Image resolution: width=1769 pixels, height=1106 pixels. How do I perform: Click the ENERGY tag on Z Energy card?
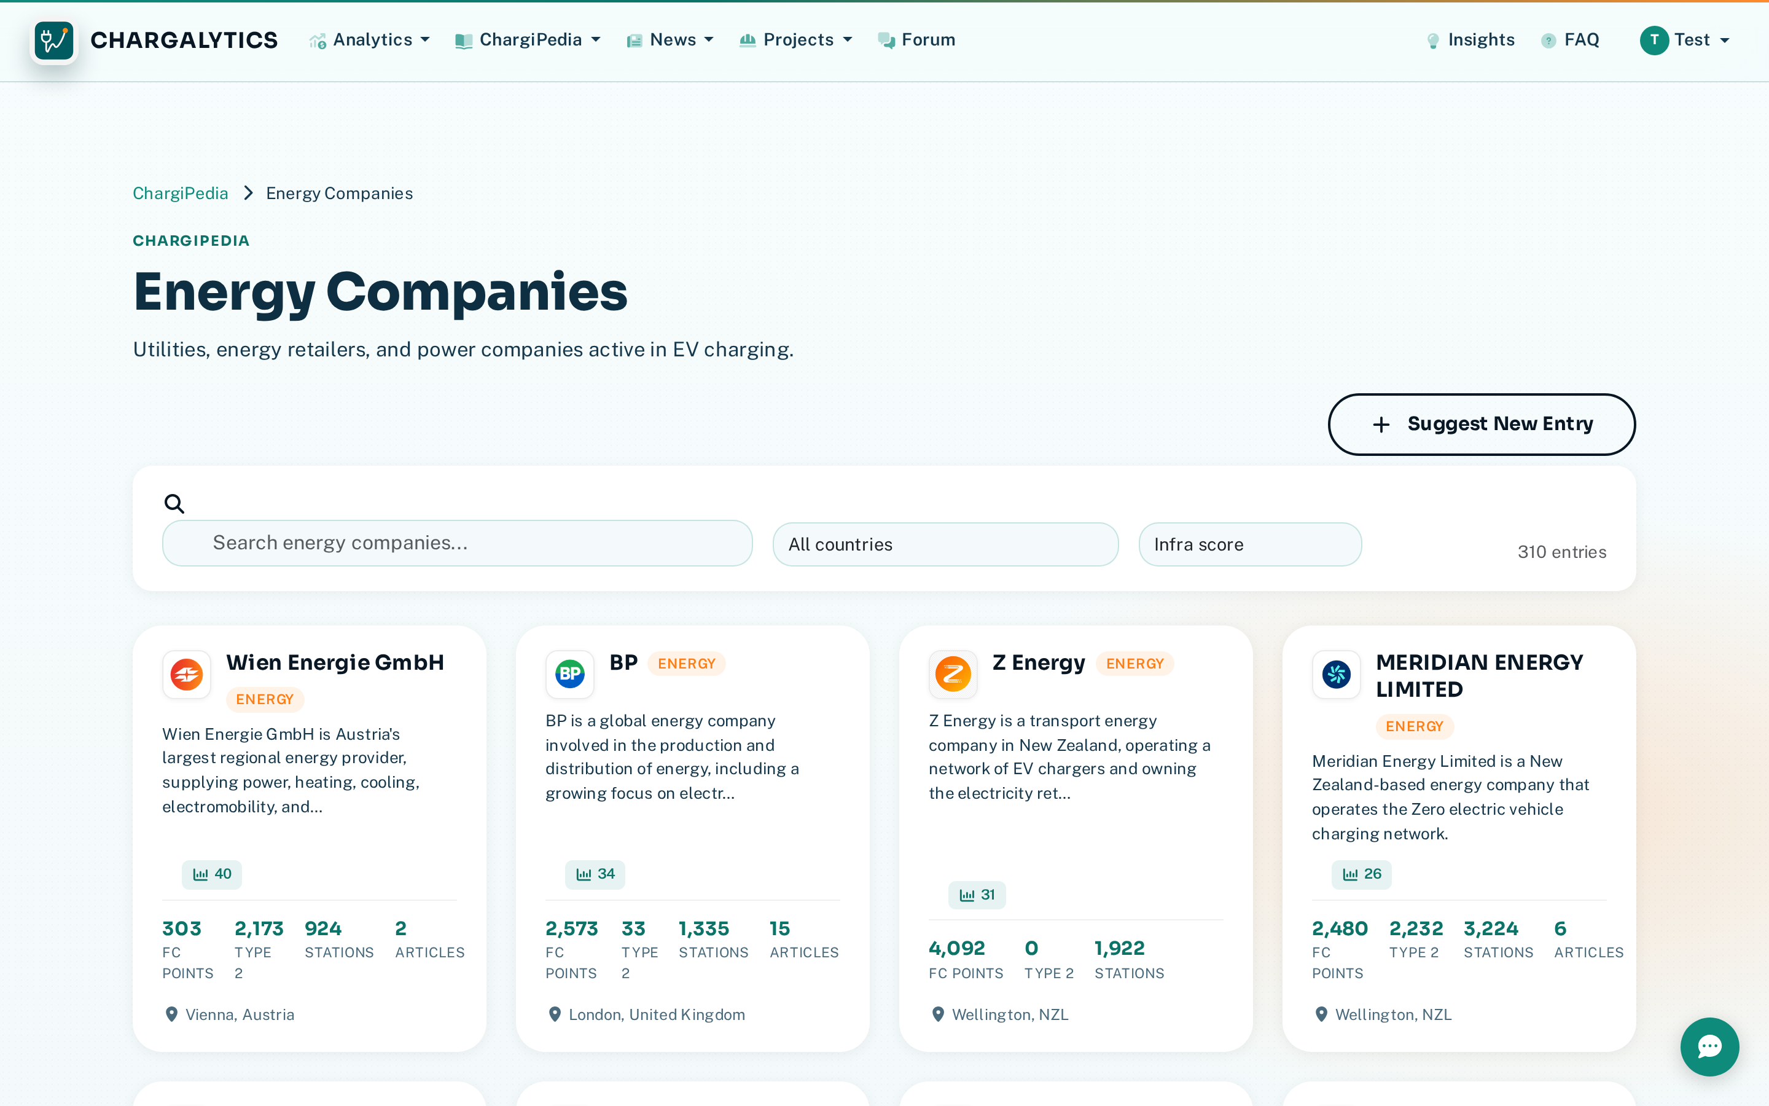click(x=1134, y=664)
